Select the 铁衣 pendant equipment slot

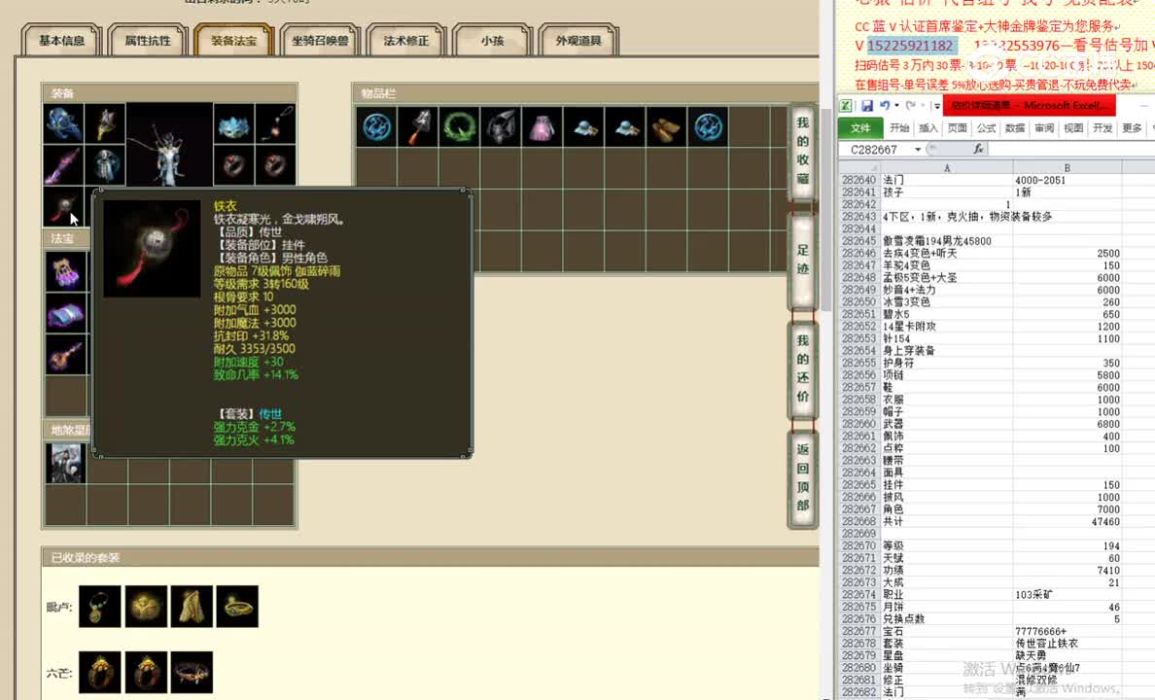[63, 205]
